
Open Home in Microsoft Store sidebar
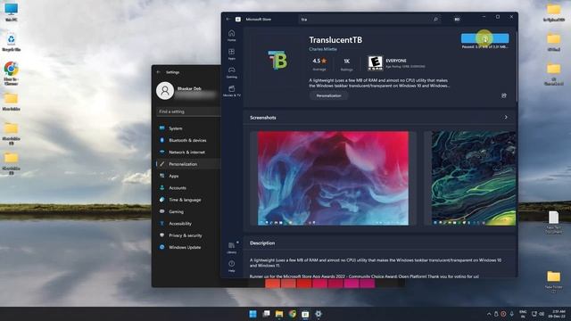click(x=232, y=36)
